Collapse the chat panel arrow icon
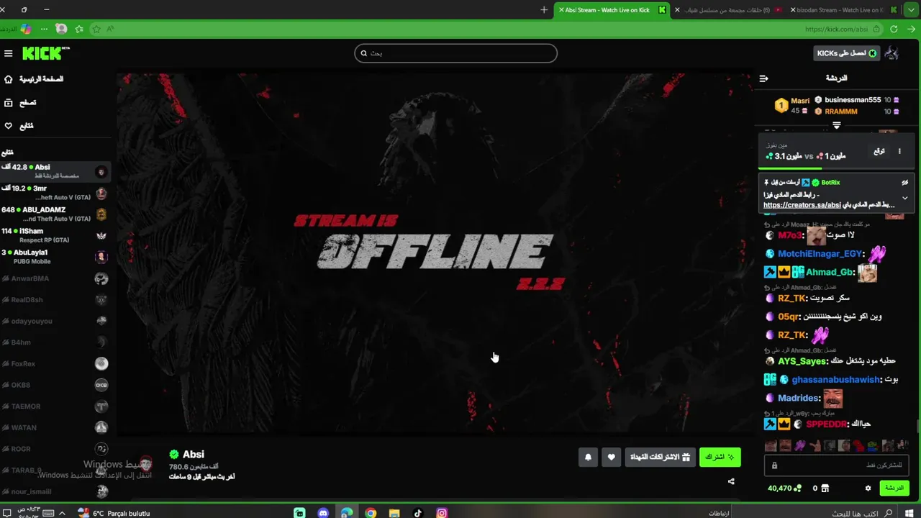The width and height of the screenshot is (921, 518). pyautogui.click(x=764, y=78)
